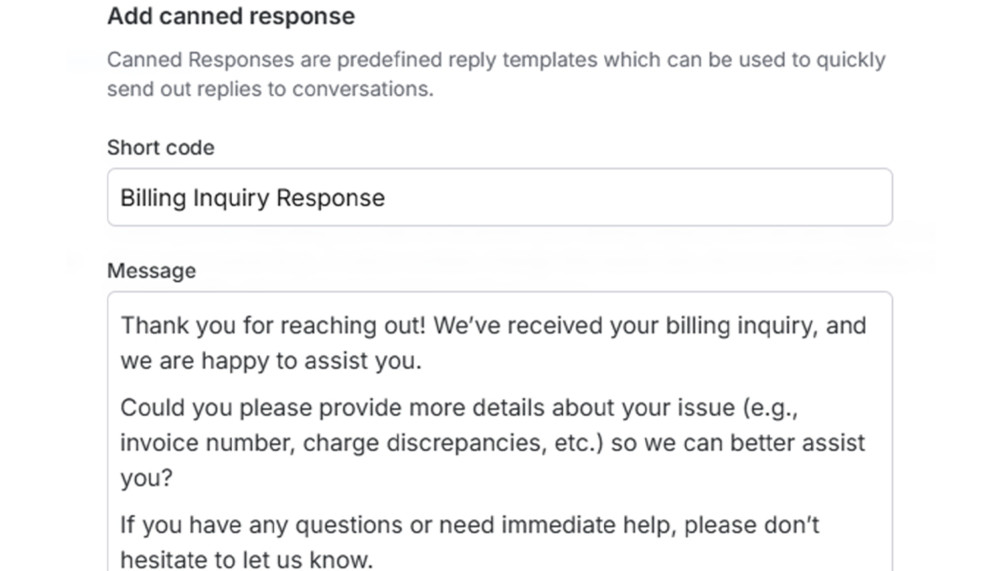Click the "Message" field label
The width and height of the screenshot is (996, 571).
[x=151, y=271]
